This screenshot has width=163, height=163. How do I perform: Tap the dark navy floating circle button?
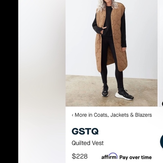161,142
